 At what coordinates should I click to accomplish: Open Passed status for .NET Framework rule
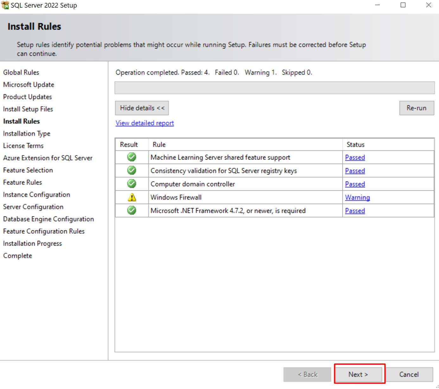[355, 211]
